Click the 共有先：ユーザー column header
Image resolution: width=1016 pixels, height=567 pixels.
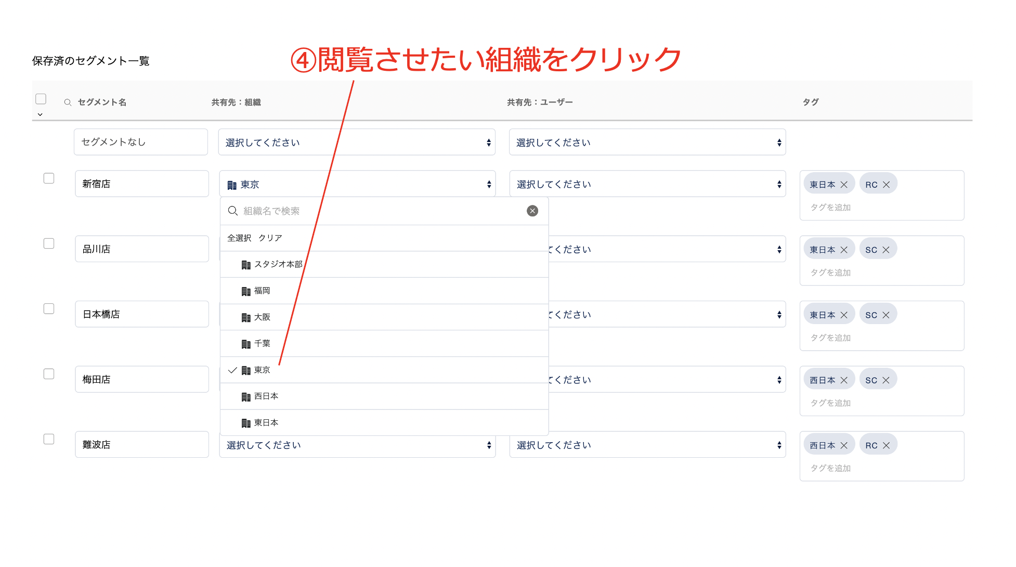point(540,102)
